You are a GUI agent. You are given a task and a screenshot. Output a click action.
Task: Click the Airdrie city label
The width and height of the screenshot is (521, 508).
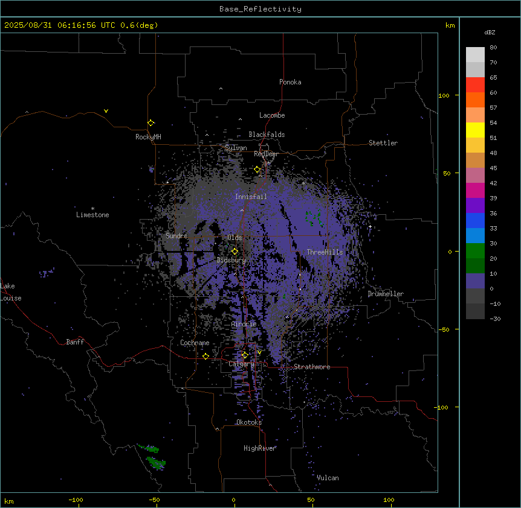point(244,324)
